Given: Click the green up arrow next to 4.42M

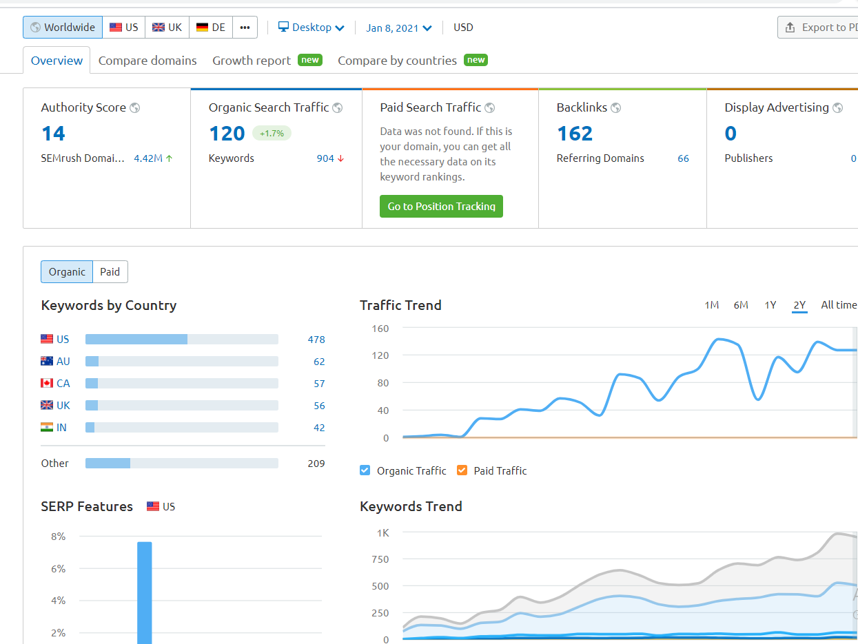Looking at the screenshot, I should click(170, 158).
